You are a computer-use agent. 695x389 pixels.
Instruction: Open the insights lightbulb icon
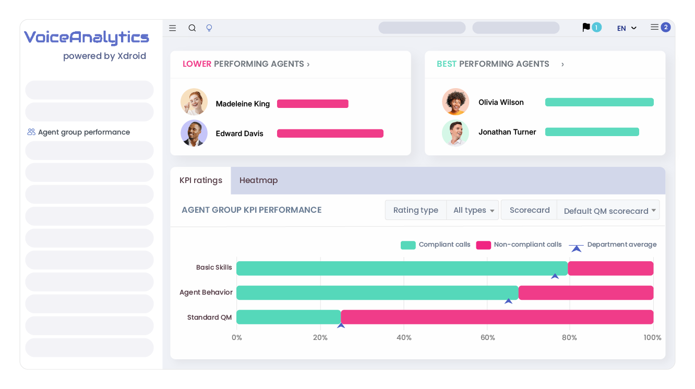point(209,28)
